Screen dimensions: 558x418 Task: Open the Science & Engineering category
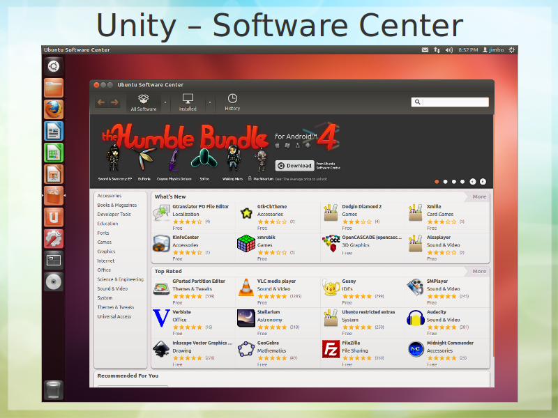pos(120,279)
